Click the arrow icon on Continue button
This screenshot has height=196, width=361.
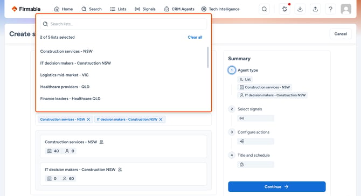pos(287,187)
